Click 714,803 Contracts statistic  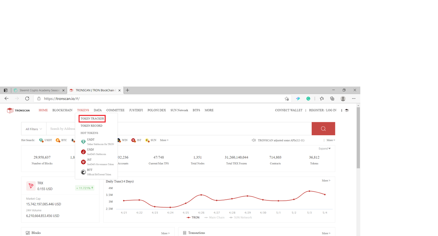[x=275, y=160]
